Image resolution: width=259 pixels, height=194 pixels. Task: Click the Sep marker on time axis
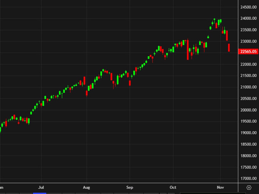pyautogui.click(x=130, y=187)
